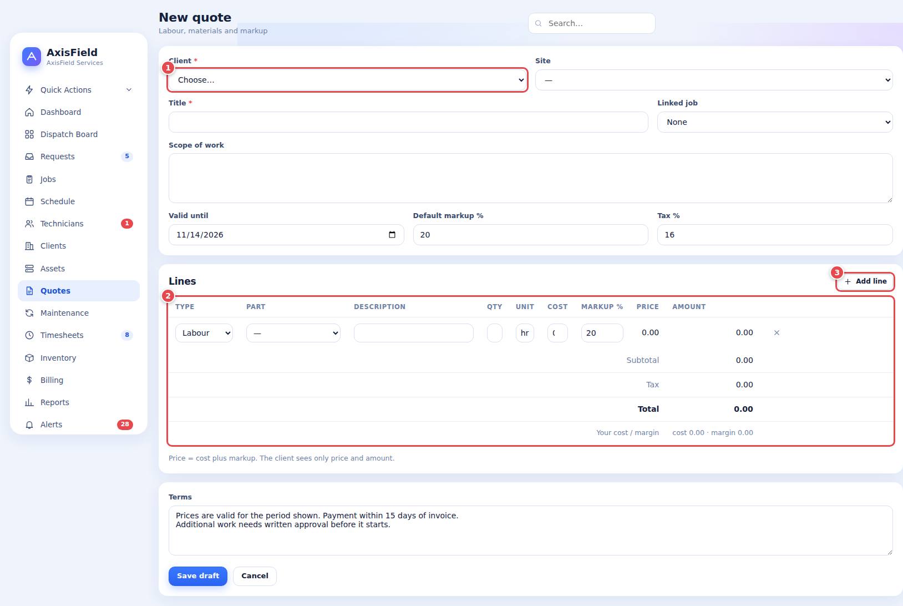Open the Linked job dropdown
903x606 pixels.
coord(775,122)
